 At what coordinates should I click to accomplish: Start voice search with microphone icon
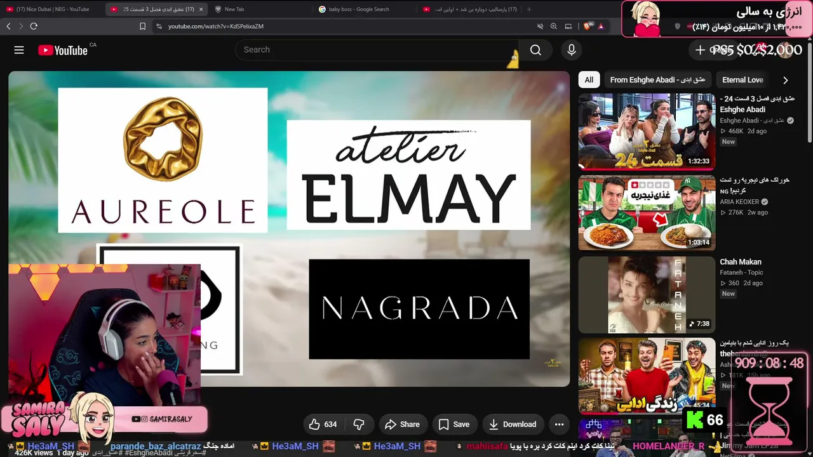coord(572,50)
